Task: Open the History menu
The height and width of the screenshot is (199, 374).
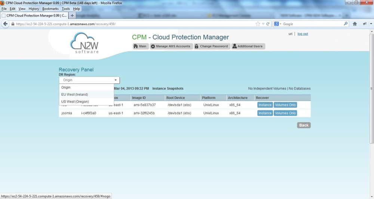Action: (x=34, y=9)
